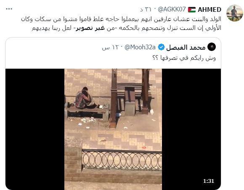Open AHMED's profile avatar

[235, 13]
